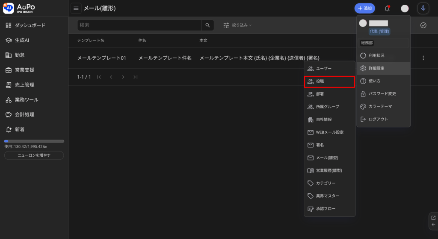
Task: Expand 業務ツール in the sidebar
Action: point(27,100)
